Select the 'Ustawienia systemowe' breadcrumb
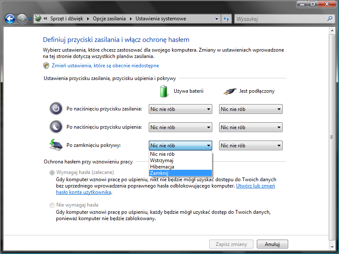The height and width of the screenshot is (254, 339). coord(161,19)
